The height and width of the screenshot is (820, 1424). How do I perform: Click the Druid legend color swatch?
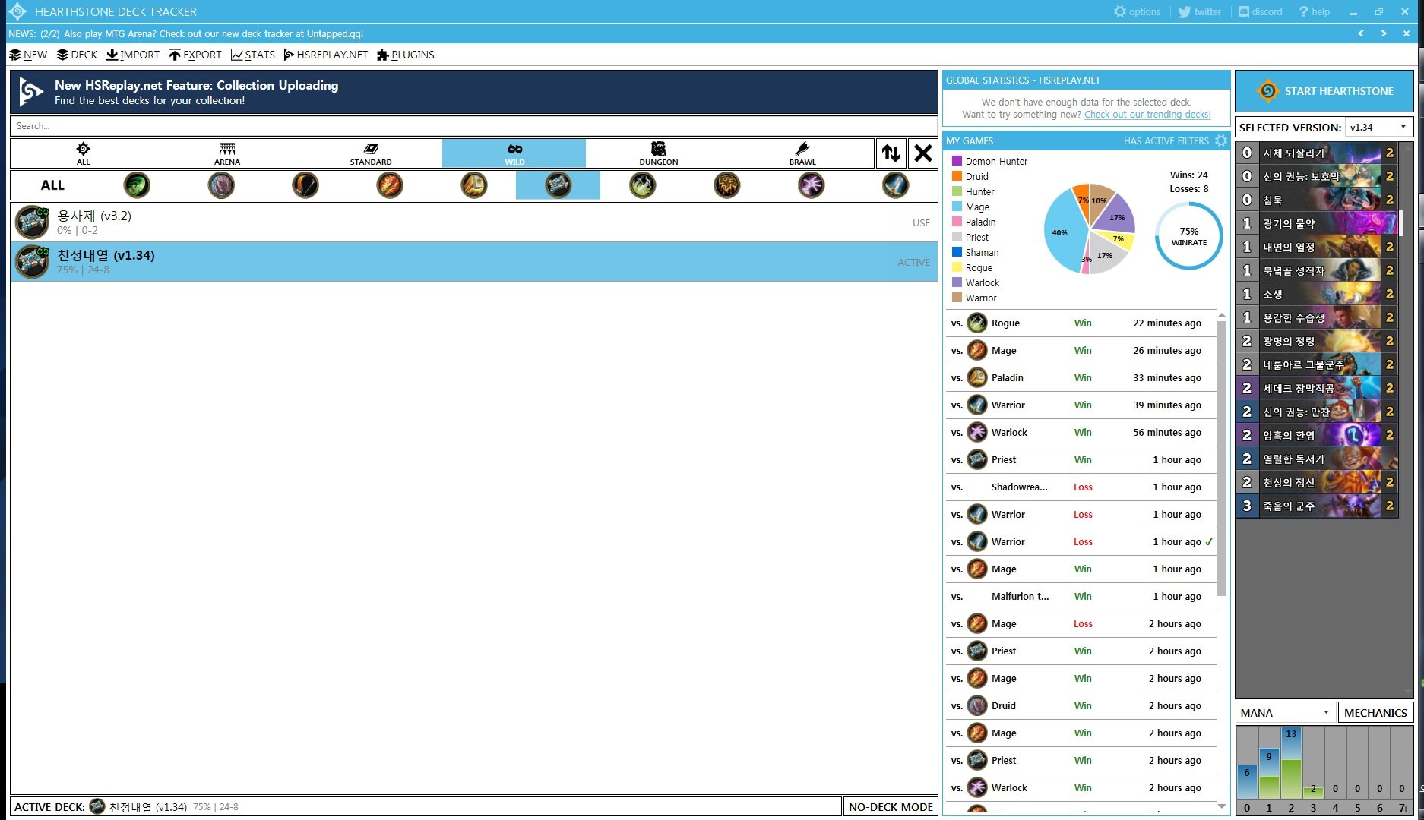point(957,176)
